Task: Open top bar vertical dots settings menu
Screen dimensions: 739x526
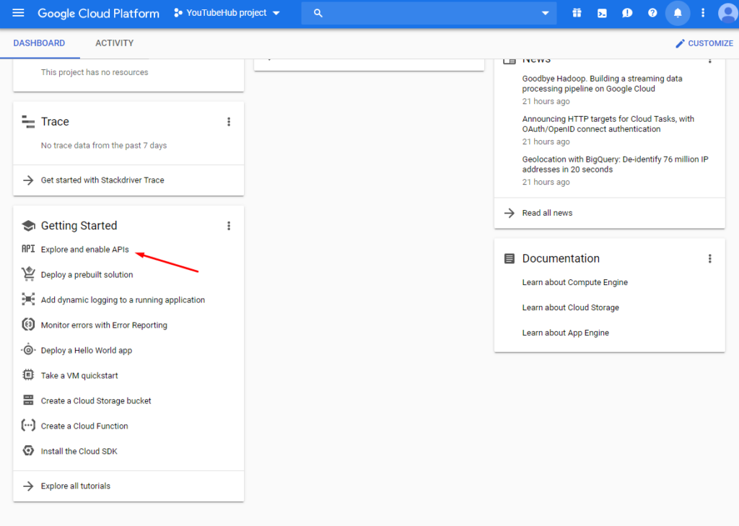Action: coord(703,13)
